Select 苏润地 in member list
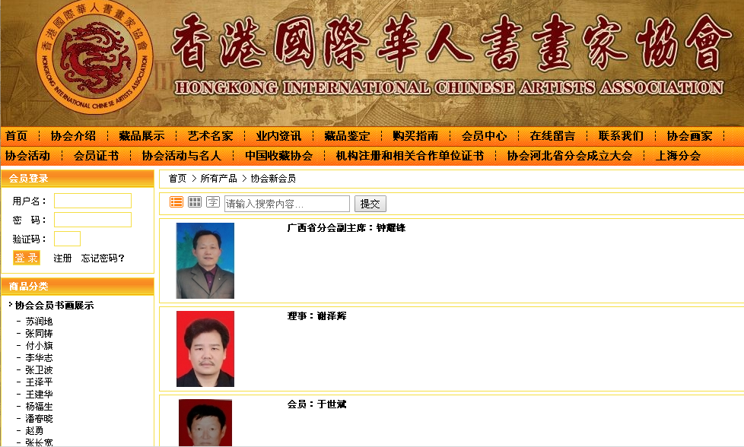 [x=39, y=322]
